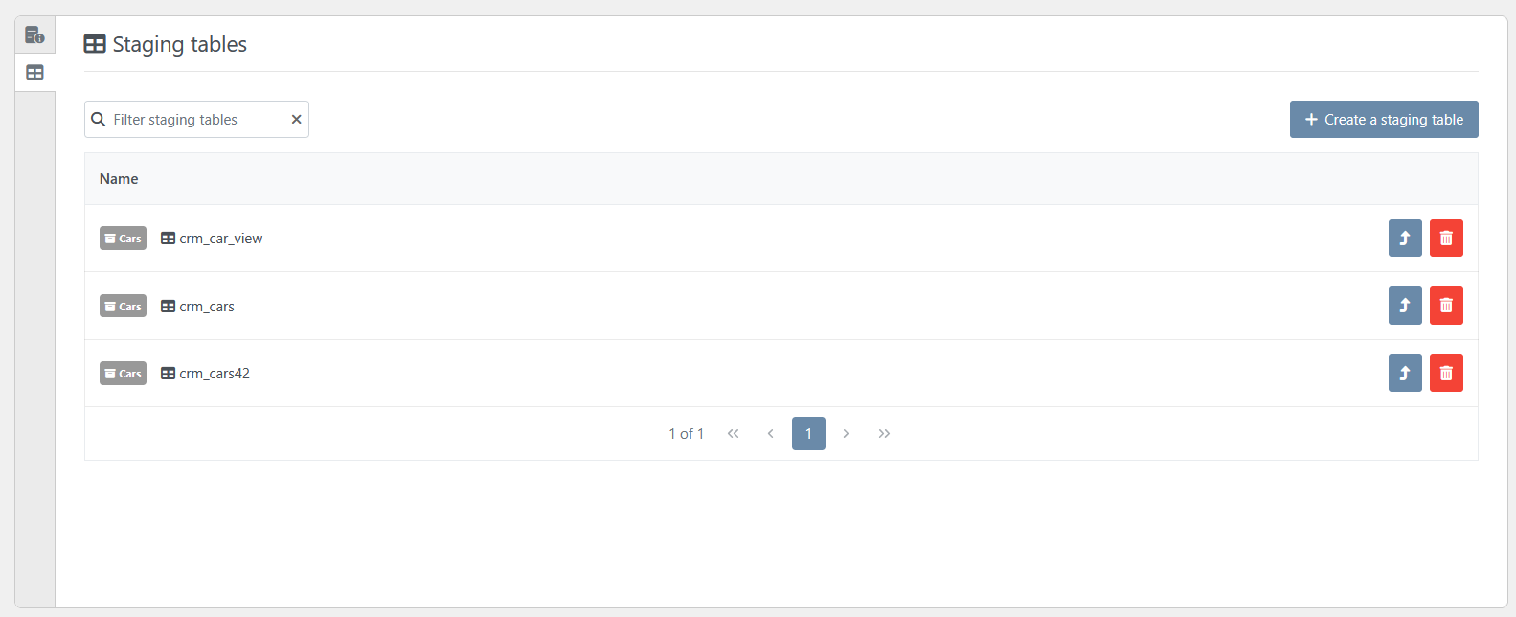Go to the next page
The image size is (1516, 617).
846,434
